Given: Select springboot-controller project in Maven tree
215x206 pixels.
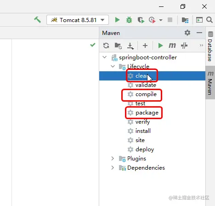Looking at the screenshot, I should (148, 57).
